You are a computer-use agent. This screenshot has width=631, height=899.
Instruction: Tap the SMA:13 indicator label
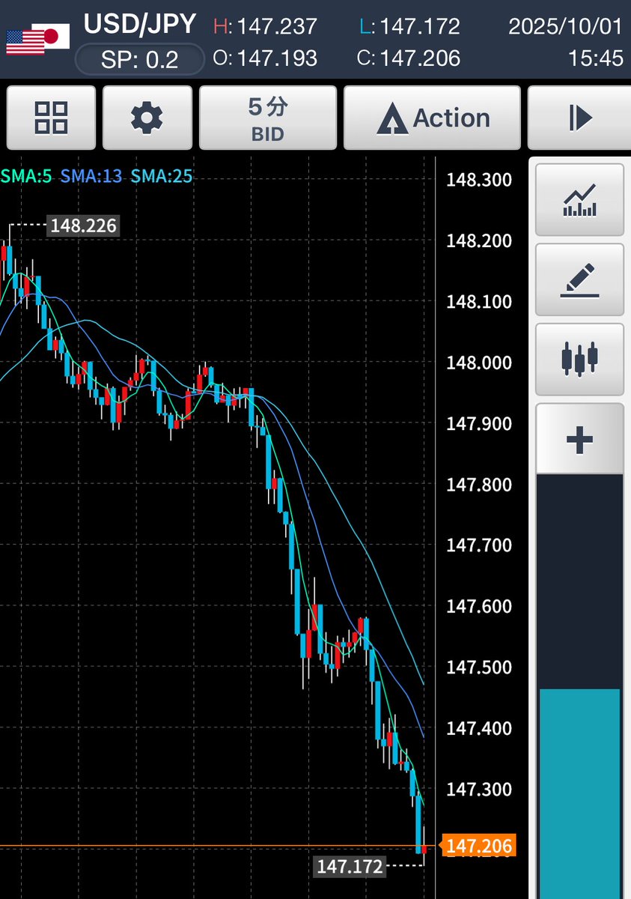tap(92, 176)
